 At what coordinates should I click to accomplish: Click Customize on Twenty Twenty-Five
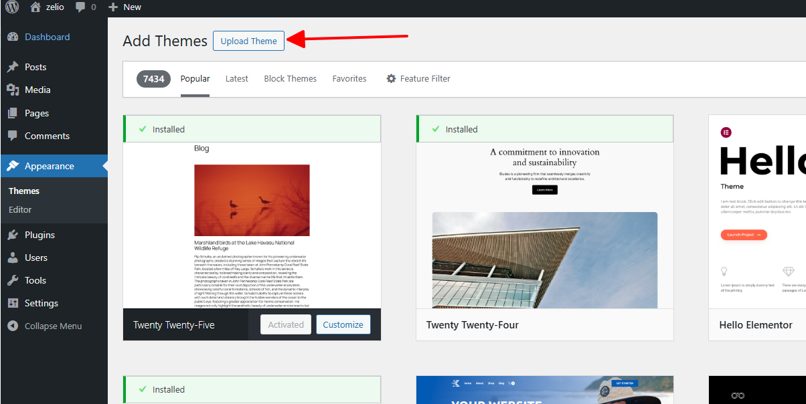[343, 324]
